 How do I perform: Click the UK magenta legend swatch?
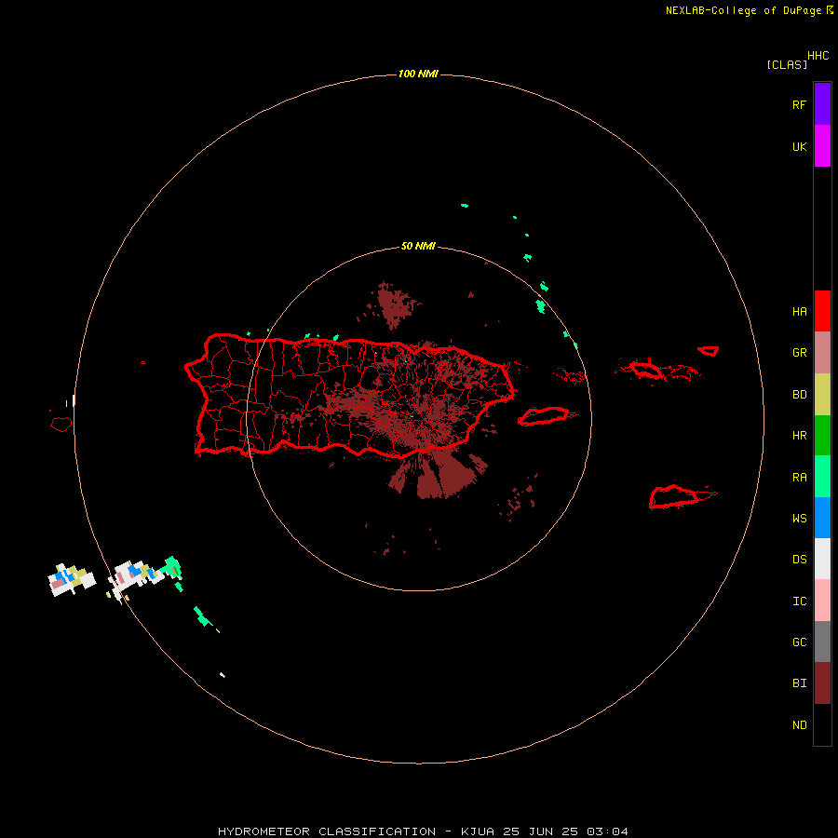[822, 146]
